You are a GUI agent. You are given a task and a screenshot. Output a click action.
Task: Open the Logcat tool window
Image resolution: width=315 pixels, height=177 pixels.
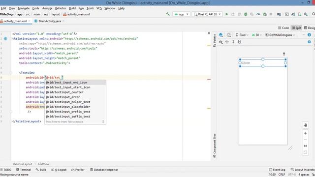coord(59,170)
